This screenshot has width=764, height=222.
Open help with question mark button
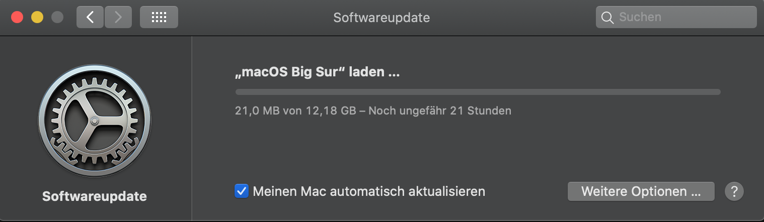click(734, 191)
